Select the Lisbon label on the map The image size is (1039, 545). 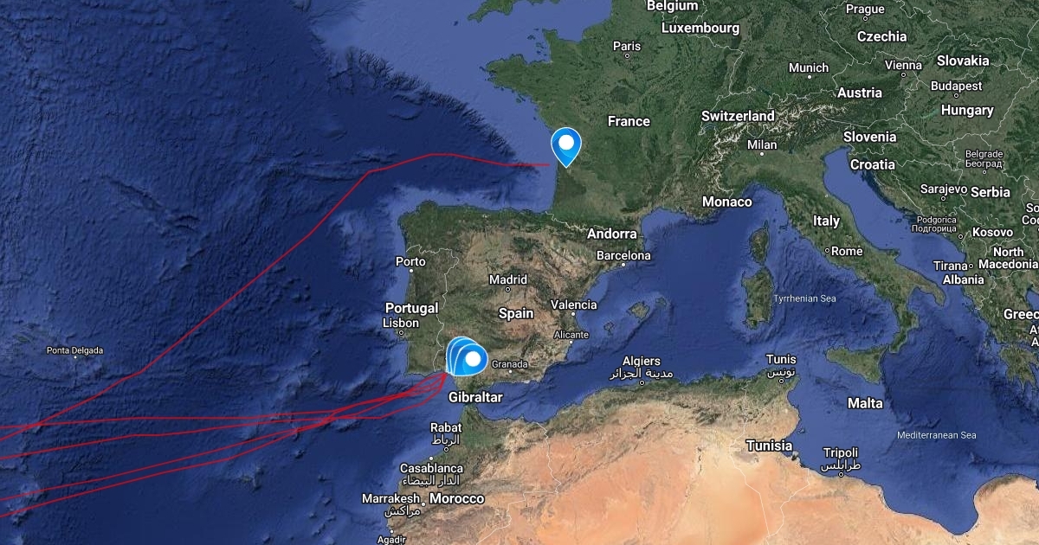(400, 323)
